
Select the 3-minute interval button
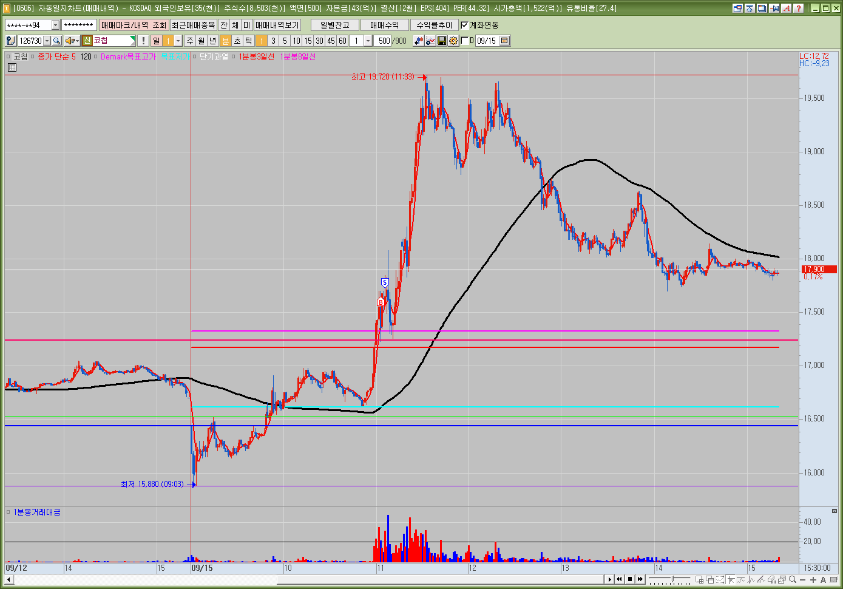(x=273, y=41)
